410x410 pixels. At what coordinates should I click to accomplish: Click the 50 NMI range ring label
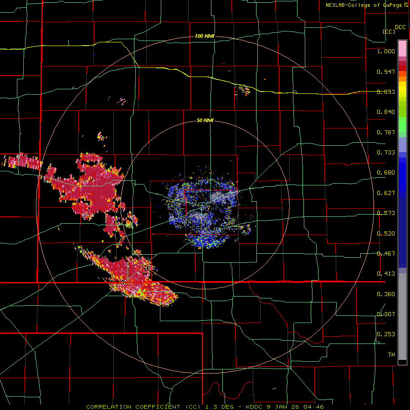pyautogui.click(x=205, y=121)
